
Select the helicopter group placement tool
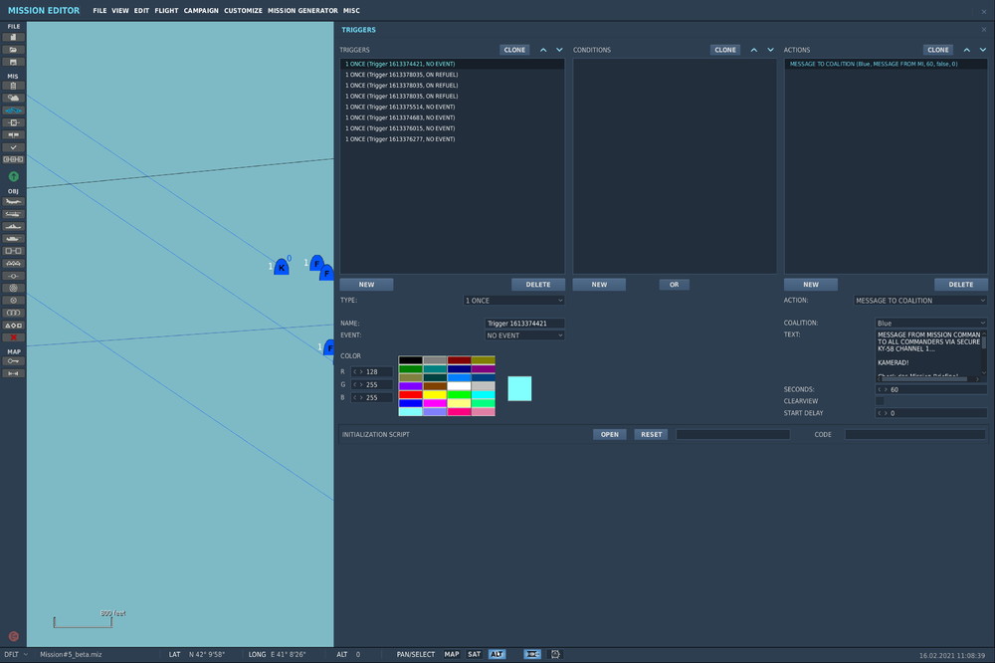tap(13, 214)
